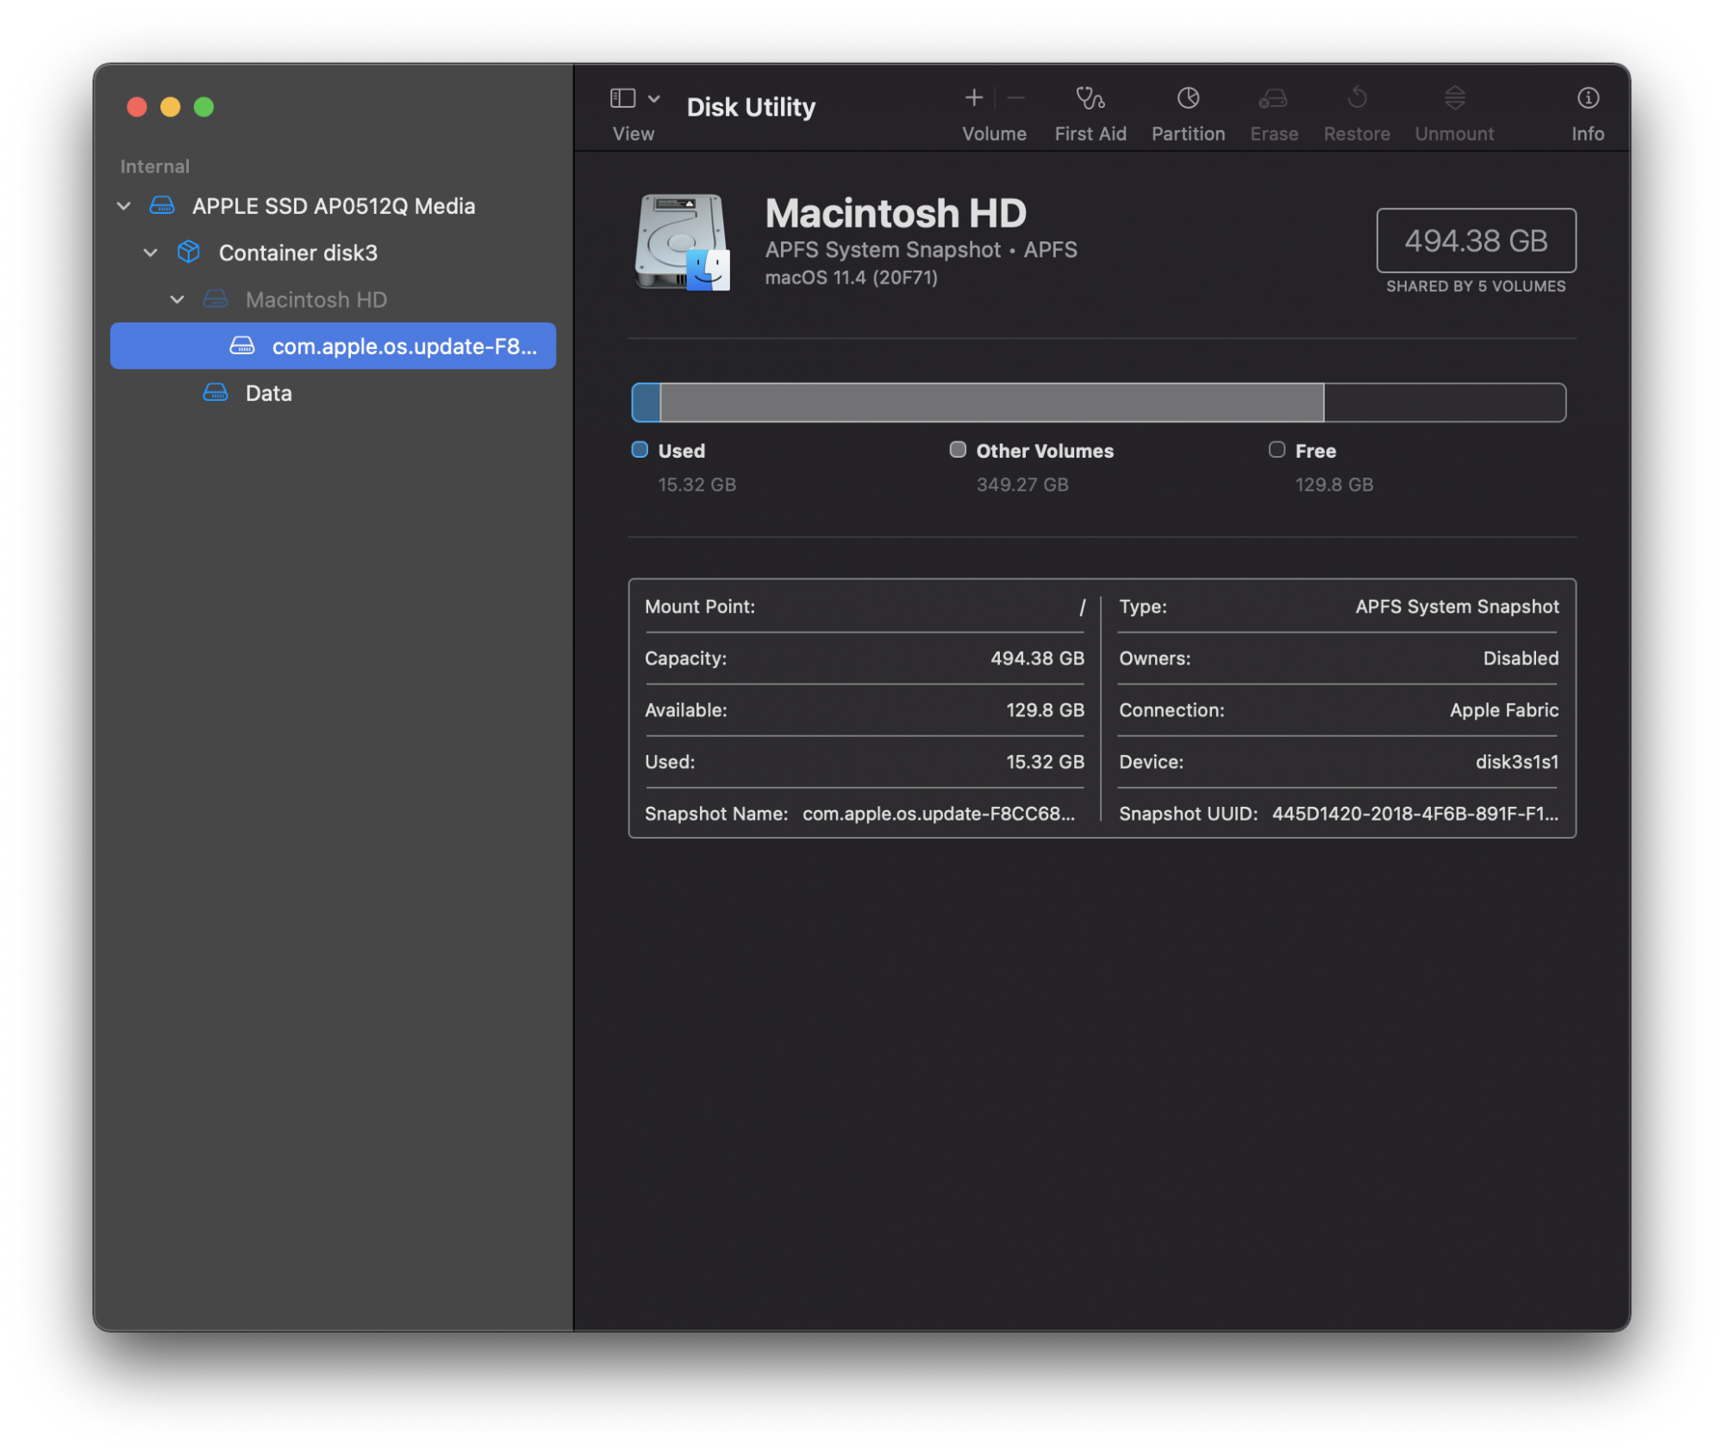Click the Snapshot UUID 445D1420 value
Image resolution: width=1724 pixels, height=1455 pixels.
point(1415,814)
